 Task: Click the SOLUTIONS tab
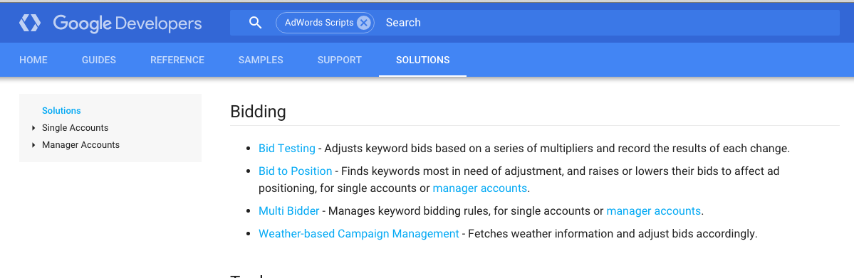click(x=422, y=60)
